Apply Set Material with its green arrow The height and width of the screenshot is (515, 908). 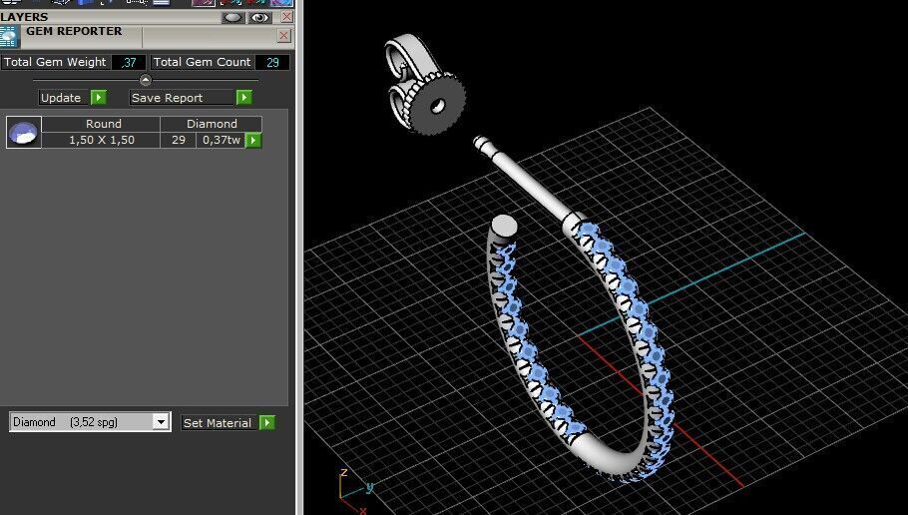pyautogui.click(x=267, y=423)
